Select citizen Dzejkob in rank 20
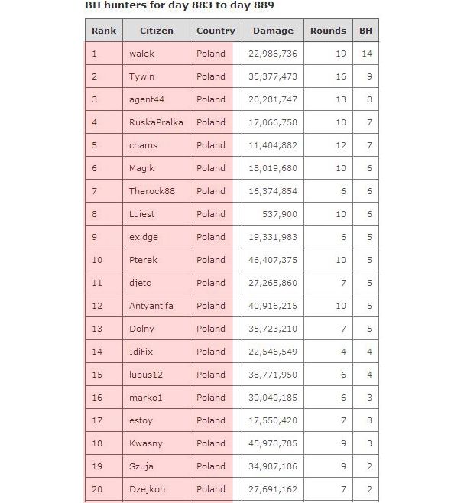Image resolution: width=464 pixels, height=503 pixels. pos(147,489)
